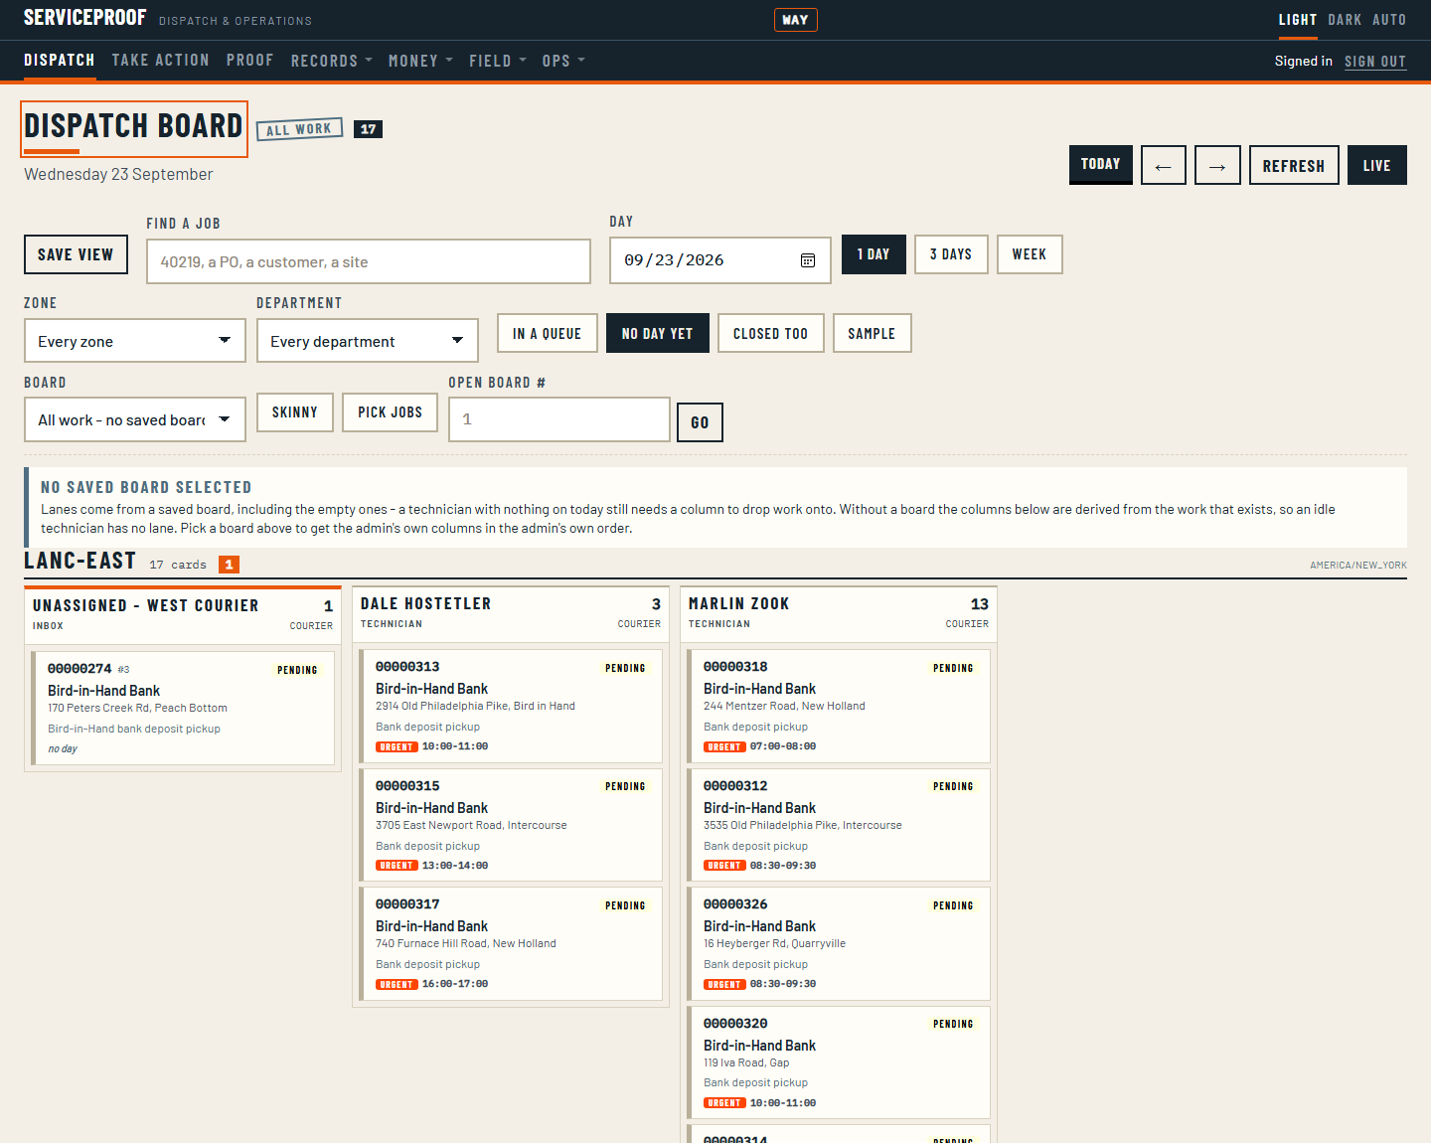Click the WAY badge in header
Screen dimensions: 1431x1143
795,20
